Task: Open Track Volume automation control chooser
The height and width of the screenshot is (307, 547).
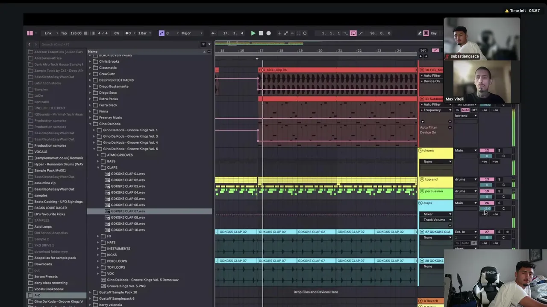Action: (436, 220)
